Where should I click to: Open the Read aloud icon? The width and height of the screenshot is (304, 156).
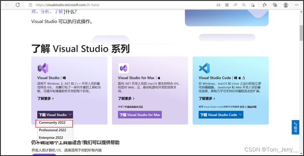[235, 5]
